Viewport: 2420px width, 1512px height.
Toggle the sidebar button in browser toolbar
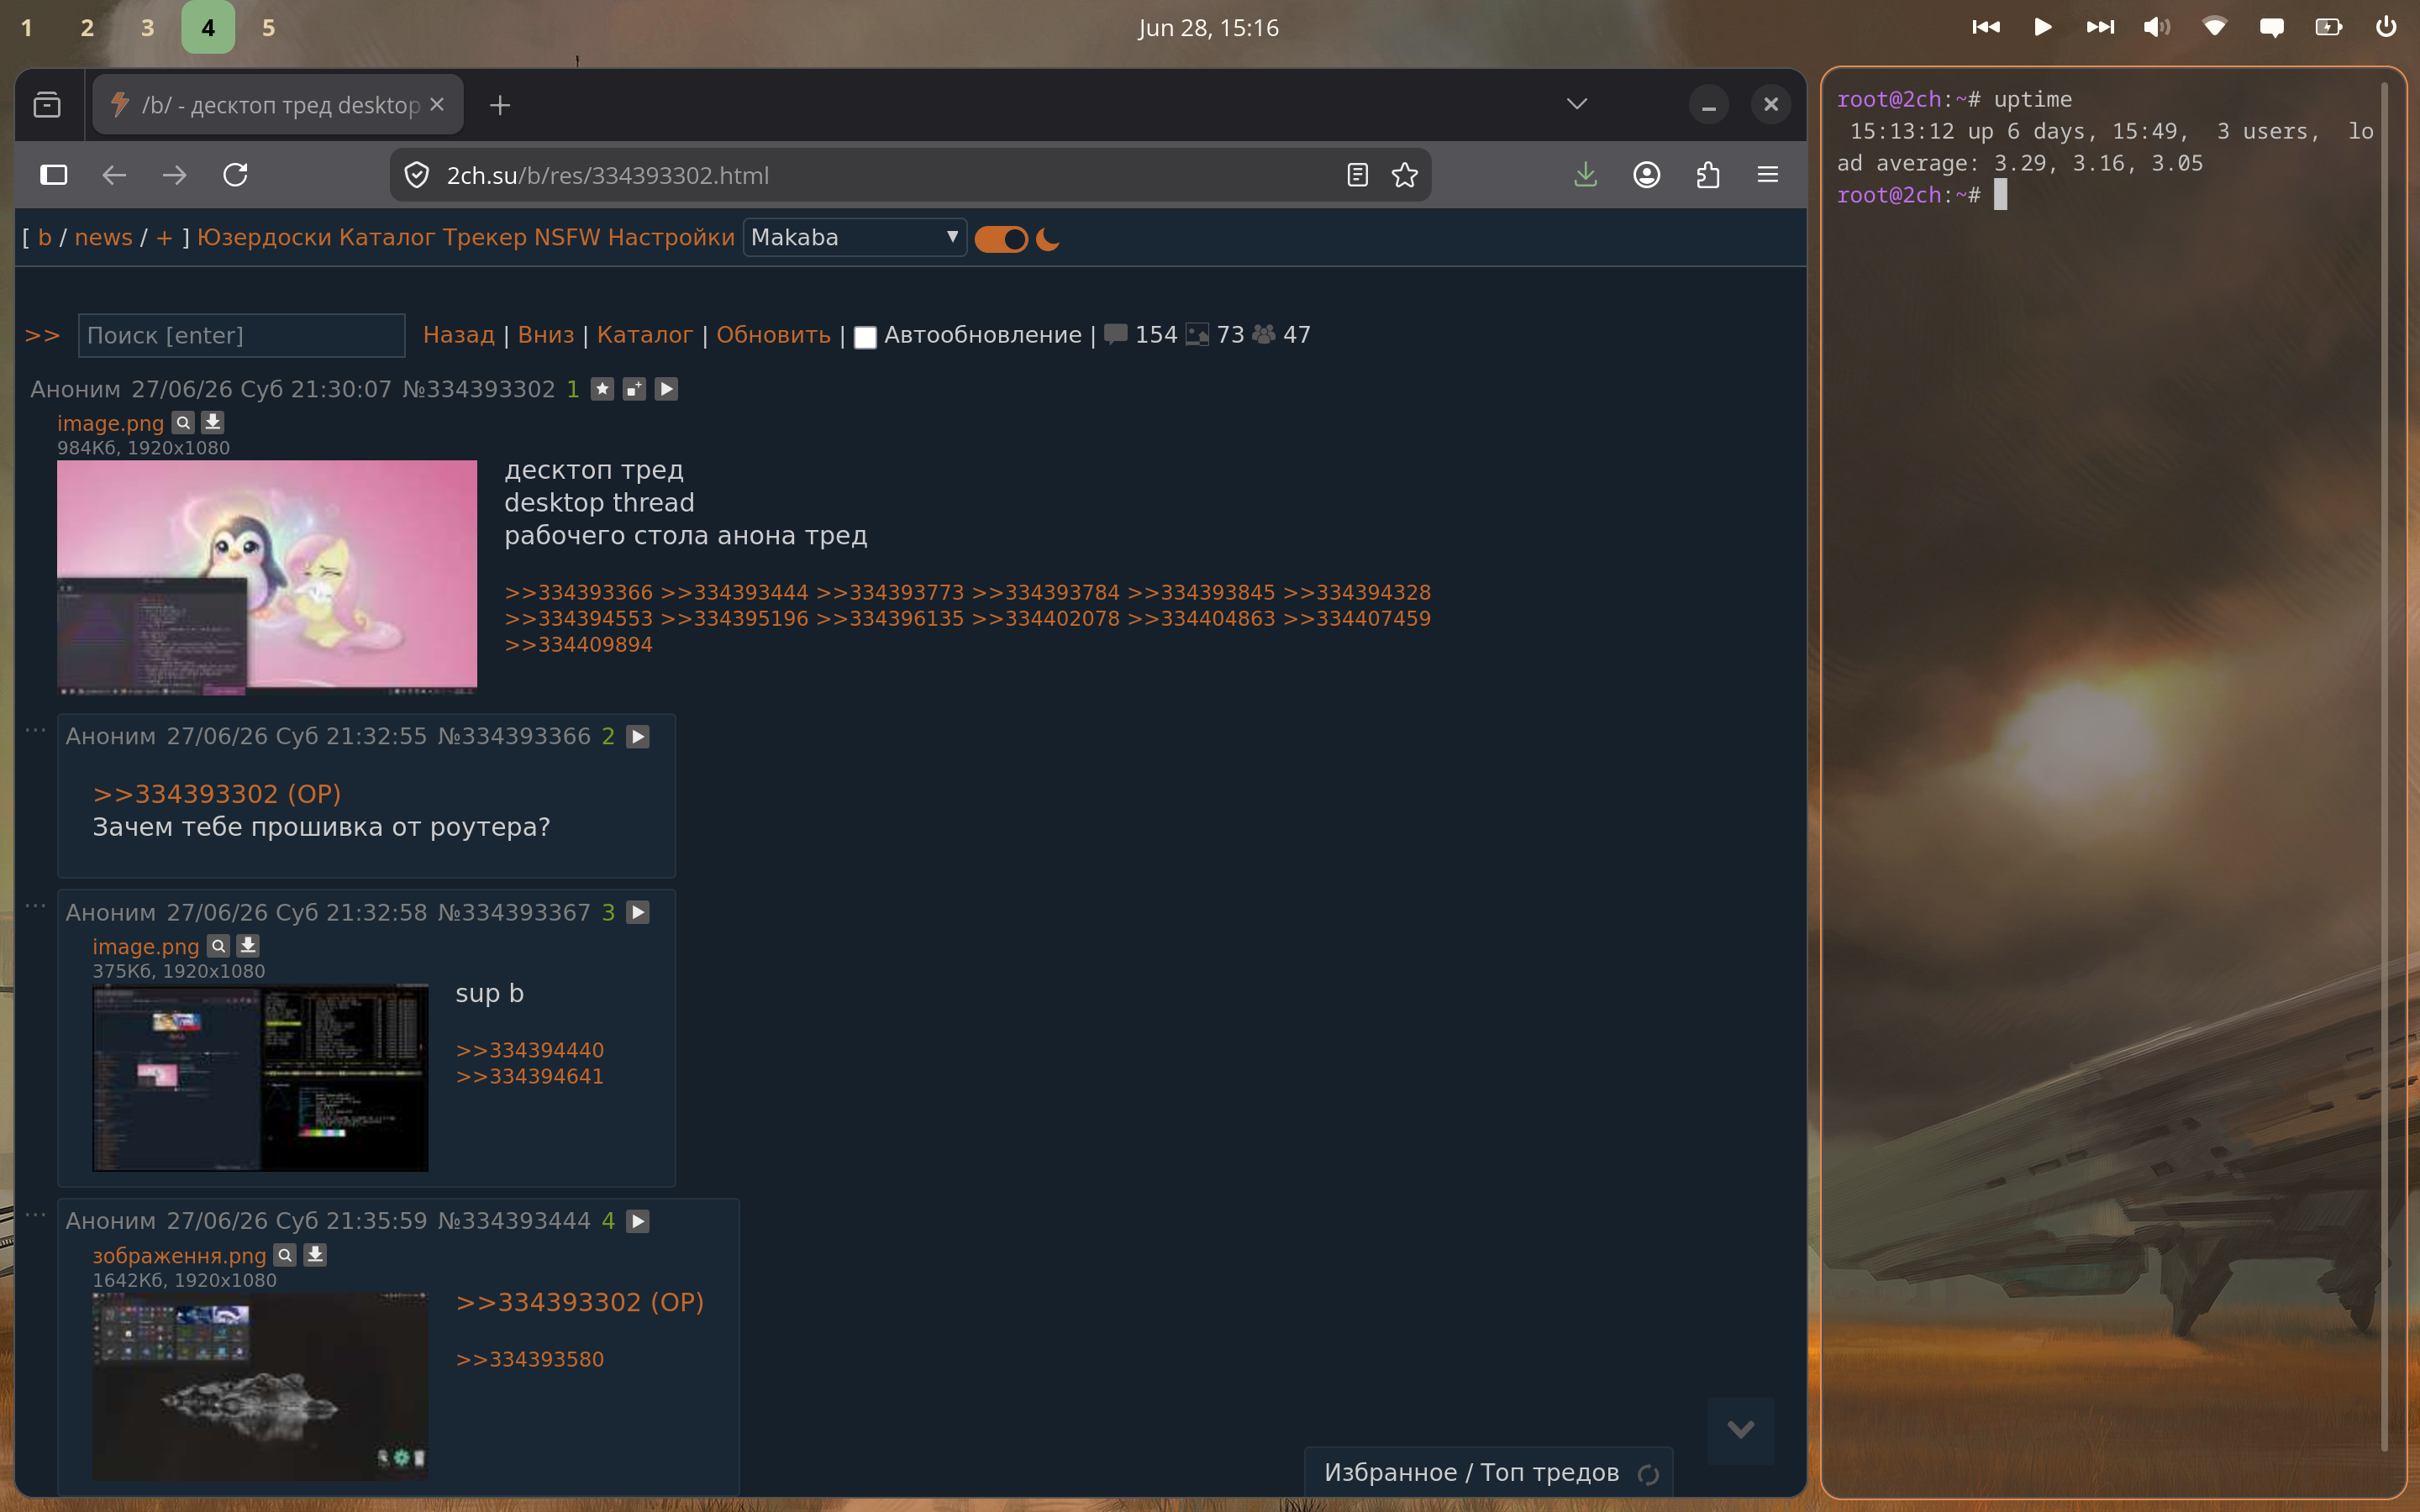click(x=54, y=175)
